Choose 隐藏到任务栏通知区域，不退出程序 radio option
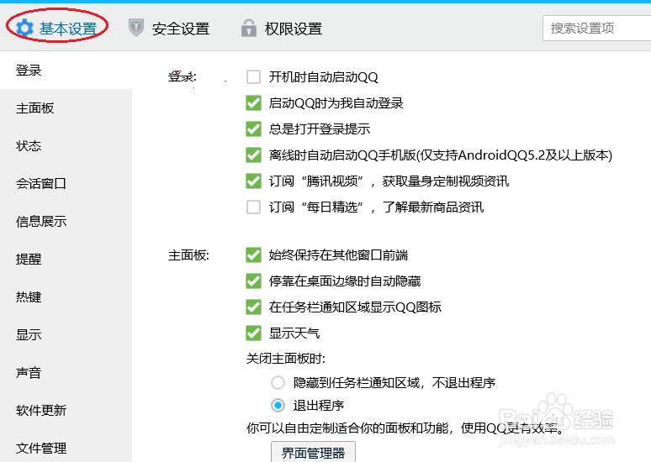Viewport: 651px width, 462px height. coord(278,382)
